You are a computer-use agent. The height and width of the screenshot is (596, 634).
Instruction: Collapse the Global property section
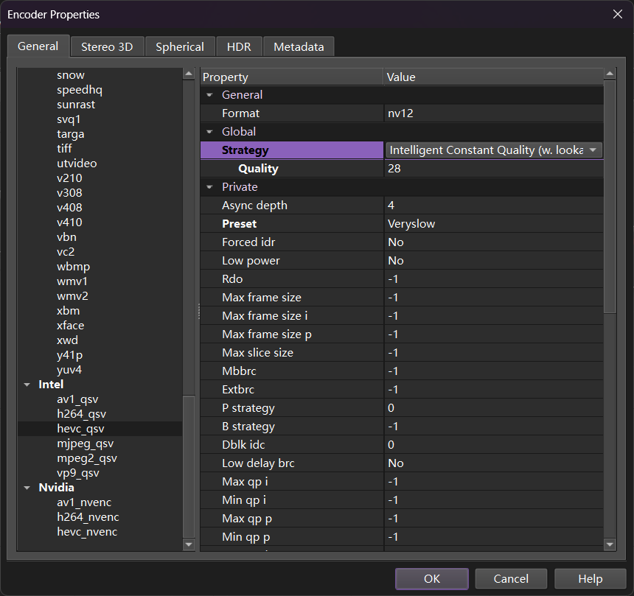click(x=209, y=132)
